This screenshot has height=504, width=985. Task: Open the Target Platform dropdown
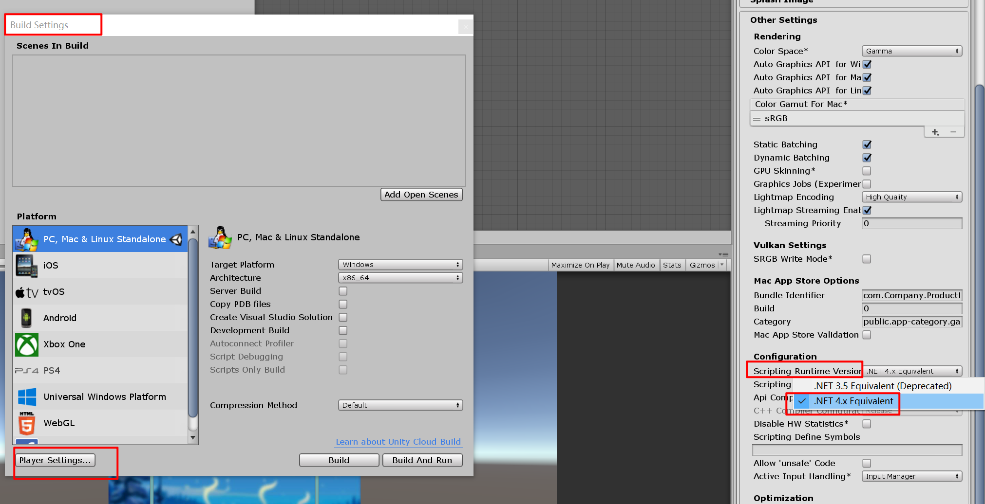[x=400, y=265]
